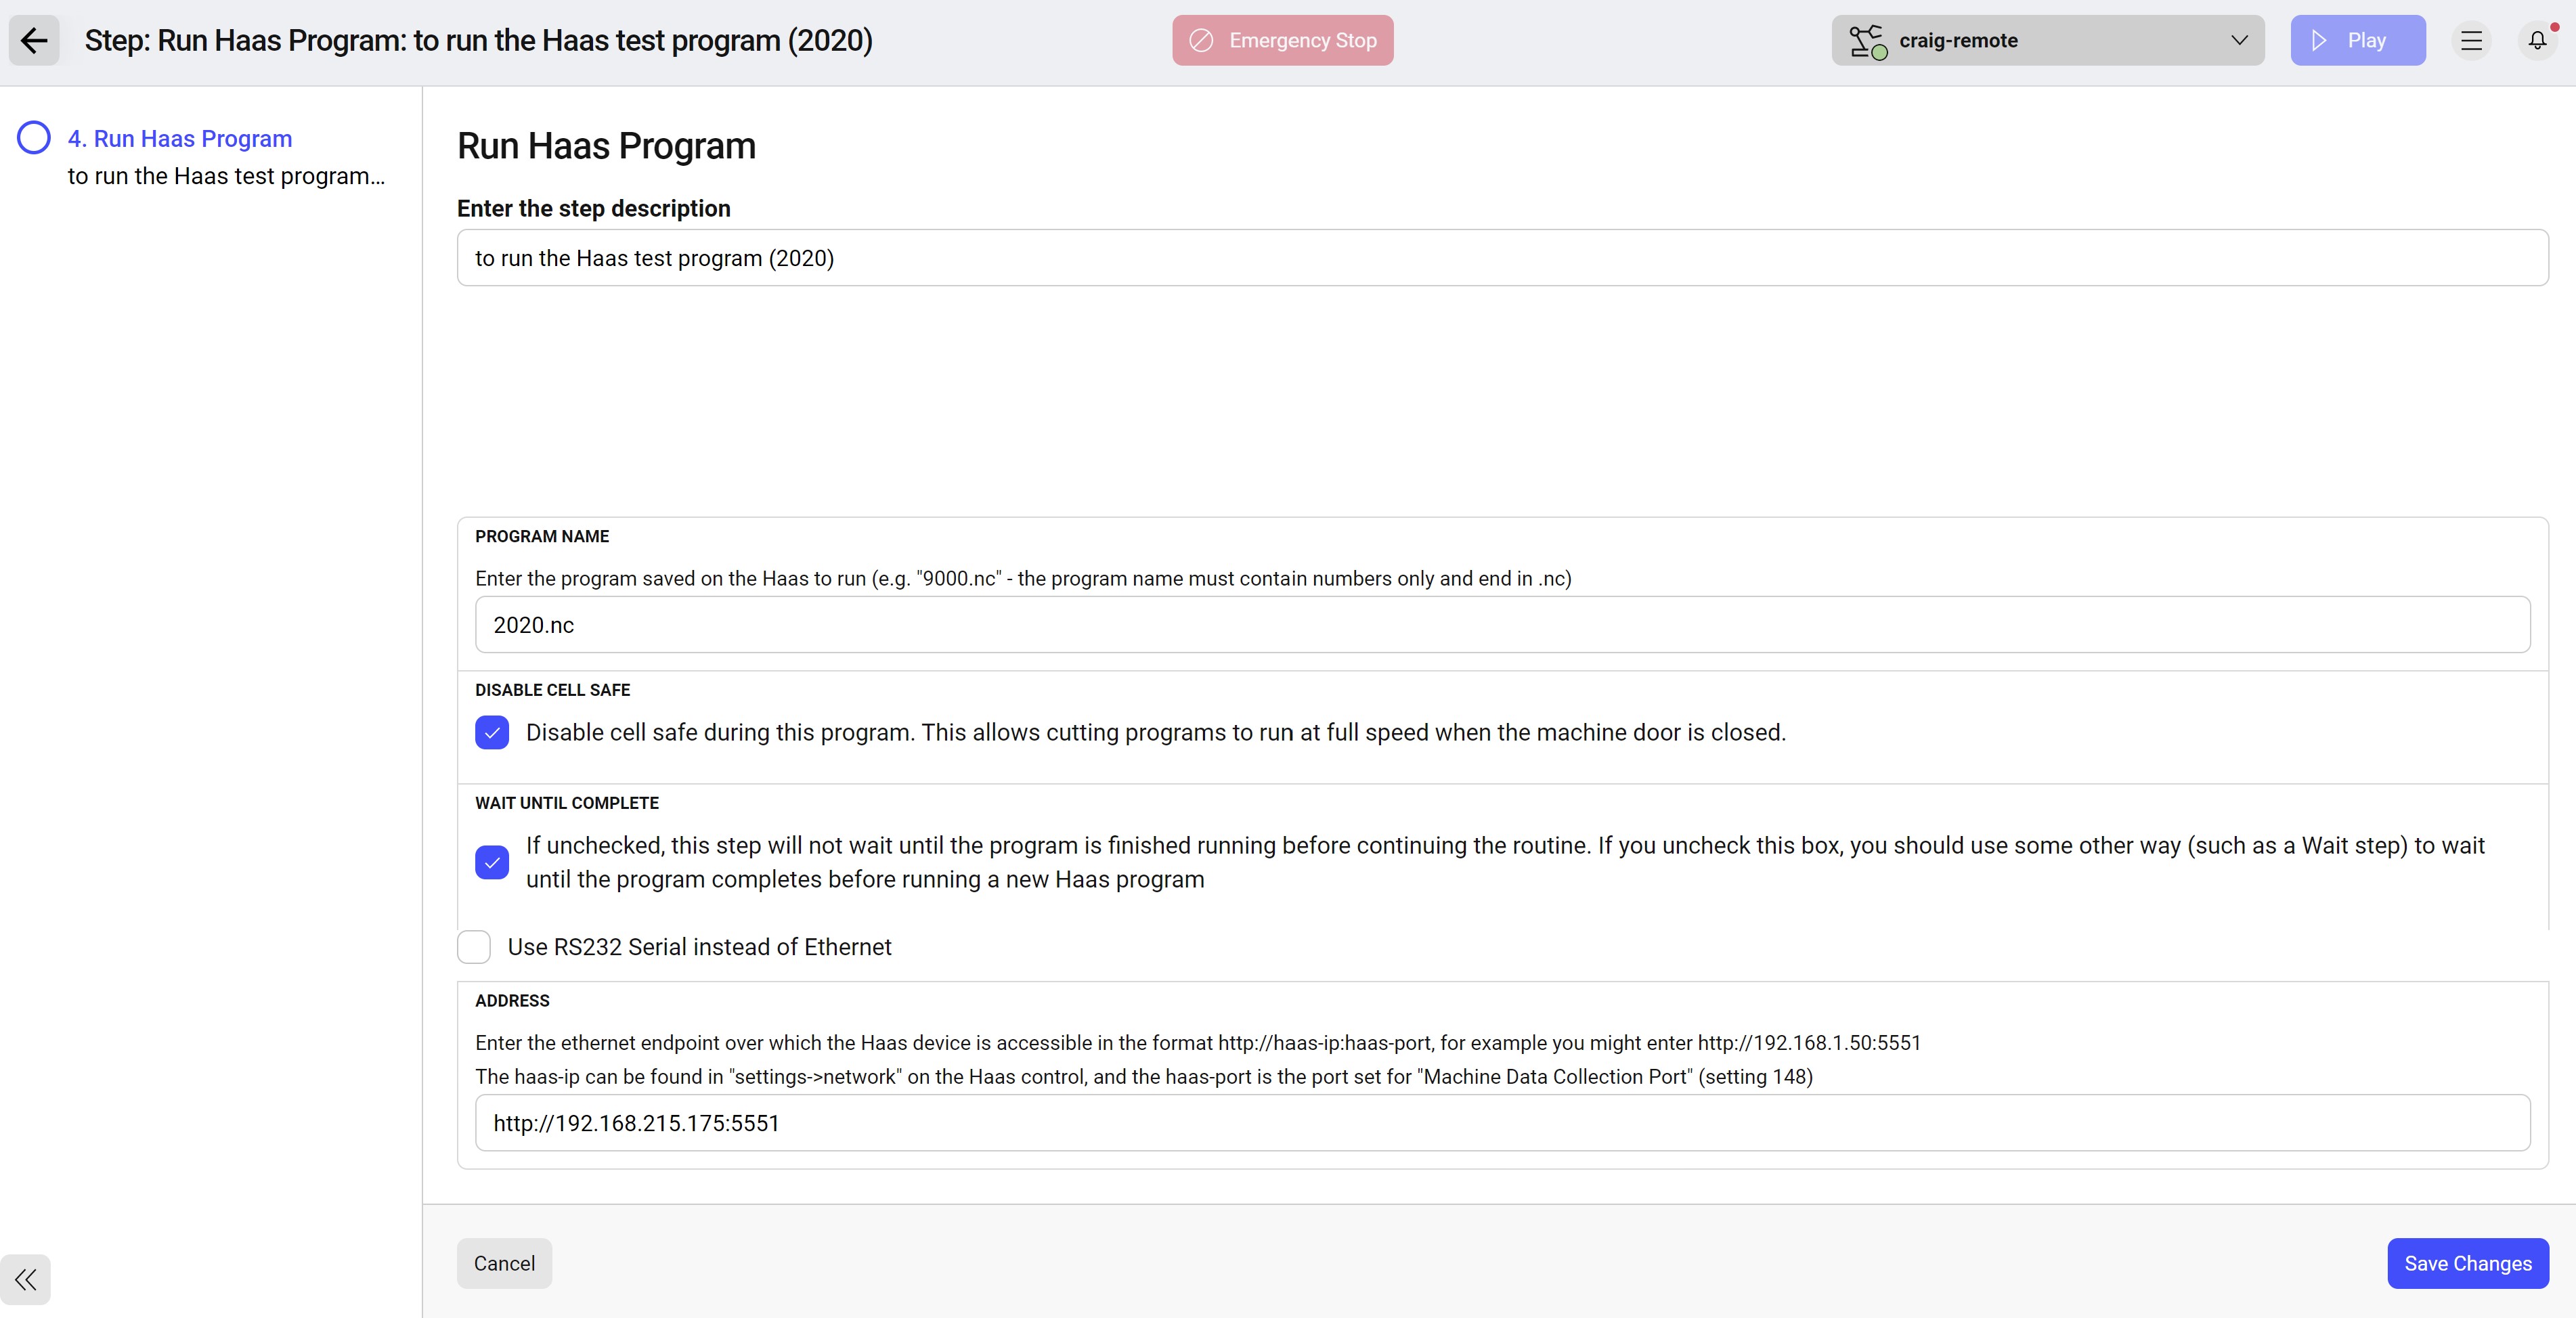
Task: Enable Use RS232 Serial instead of Ethernet
Action: [x=474, y=947]
